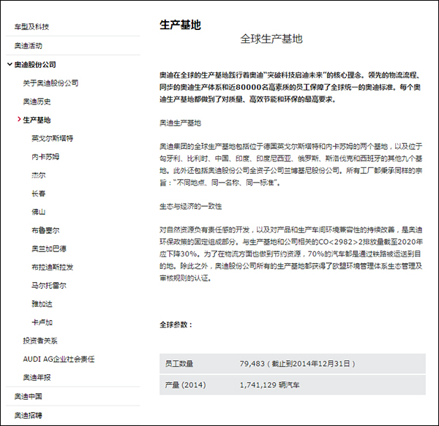Open the 奥迪历史 link
The image size is (439, 426).
tap(37, 101)
